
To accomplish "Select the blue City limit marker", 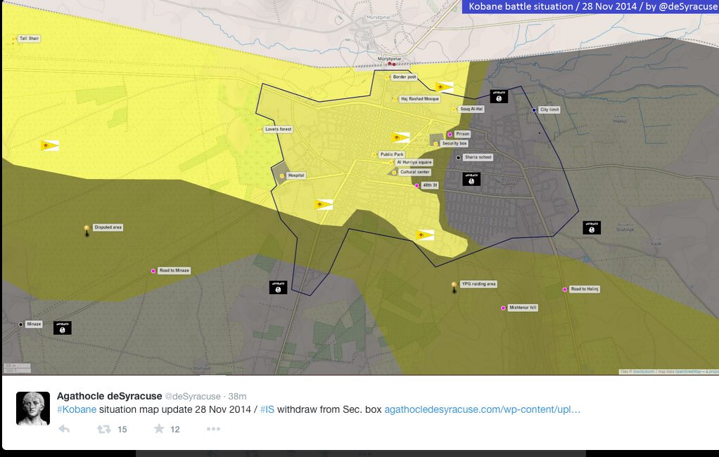I will [534, 110].
